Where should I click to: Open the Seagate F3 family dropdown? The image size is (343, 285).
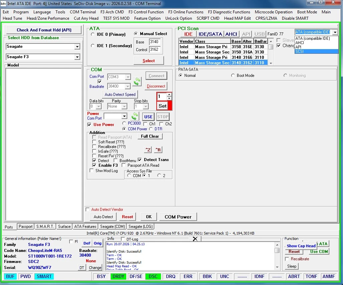77,57
